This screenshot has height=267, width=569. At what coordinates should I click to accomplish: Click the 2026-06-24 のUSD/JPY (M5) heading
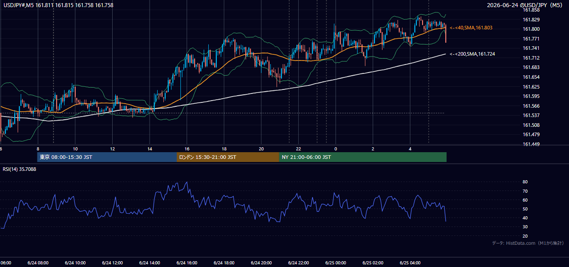[x=526, y=5]
